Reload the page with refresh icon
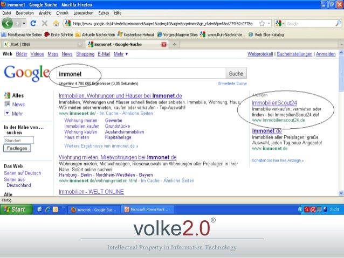344x258 pixels. point(33,23)
